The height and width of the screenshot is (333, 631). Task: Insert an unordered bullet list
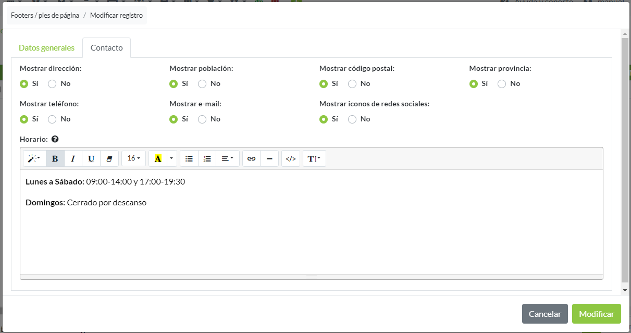click(x=189, y=158)
